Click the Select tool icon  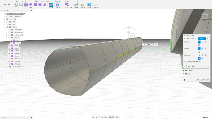96,5
